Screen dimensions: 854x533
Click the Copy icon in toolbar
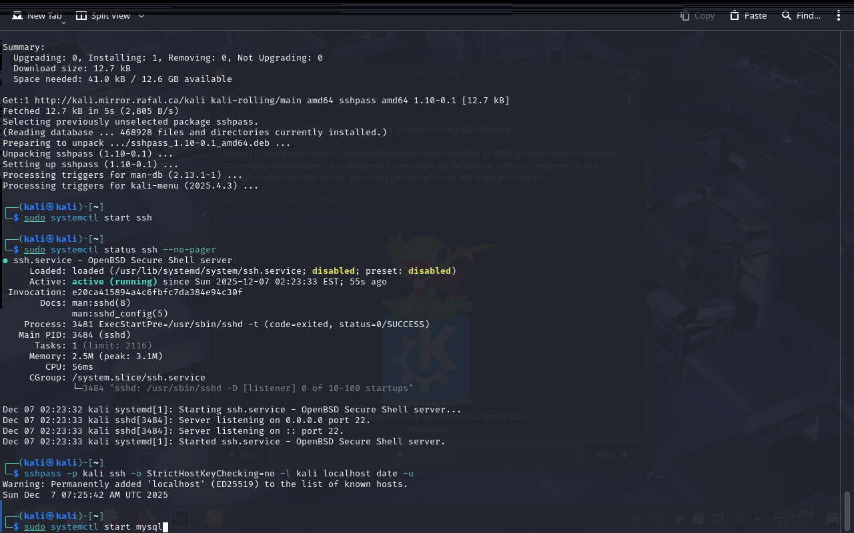(685, 15)
